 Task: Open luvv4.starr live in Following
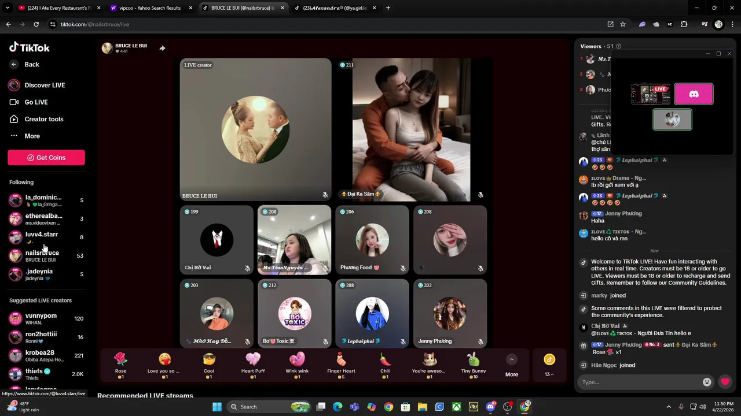[x=46, y=237]
